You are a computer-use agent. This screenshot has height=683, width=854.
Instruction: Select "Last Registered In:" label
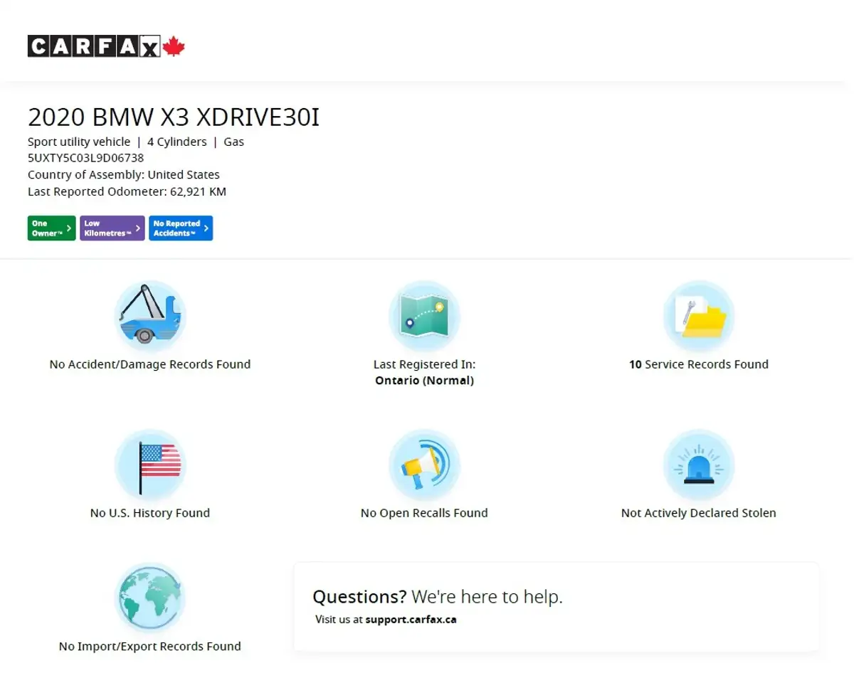(x=424, y=364)
